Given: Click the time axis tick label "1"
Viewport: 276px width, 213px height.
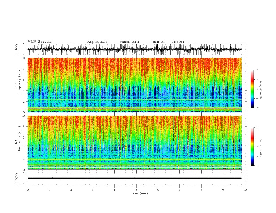Looking at the screenshot, I should coord(49,190).
